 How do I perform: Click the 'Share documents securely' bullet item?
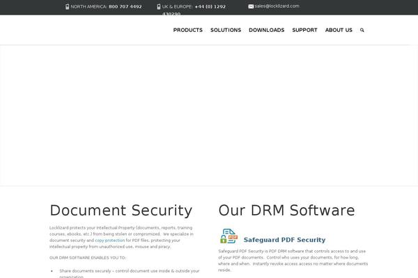130,273
